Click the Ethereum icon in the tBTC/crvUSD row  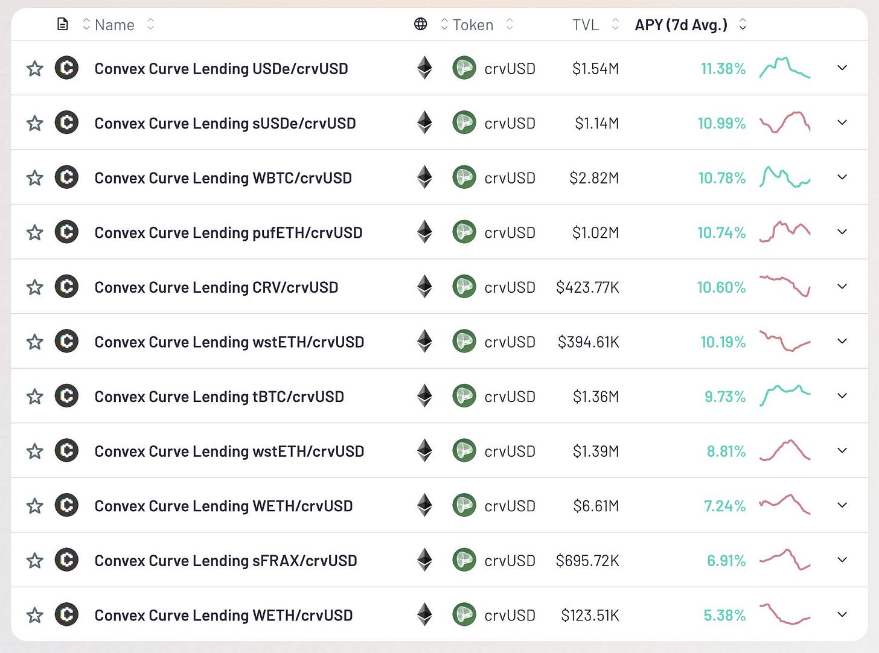425,396
